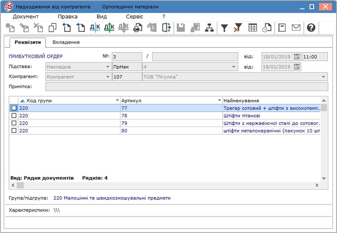Viewport: 337px width, 233px height.
Task: Click the exit door icon
Action: pyautogui.click(x=166, y=27)
